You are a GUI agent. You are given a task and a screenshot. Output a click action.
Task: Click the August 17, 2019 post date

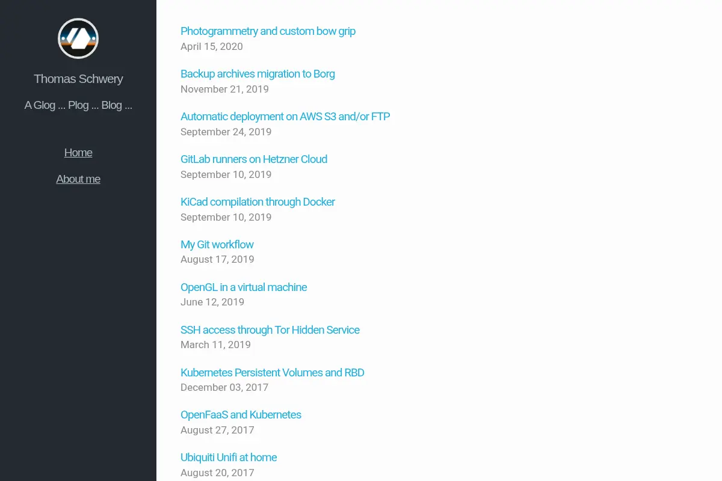click(x=217, y=260)
